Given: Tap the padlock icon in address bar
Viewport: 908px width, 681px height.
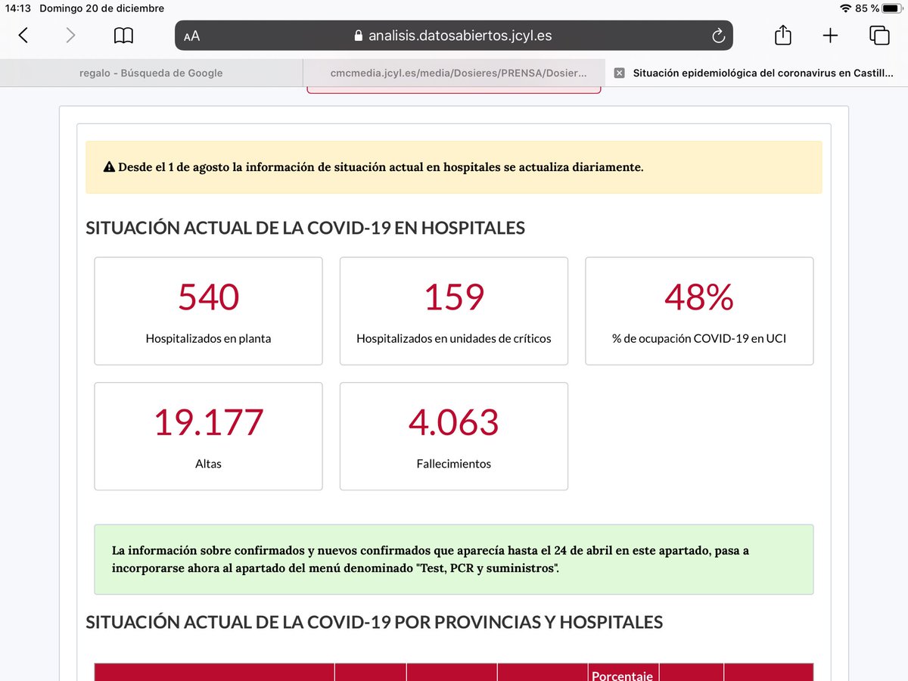Looking at the screenshot, I should pos(359,36).
